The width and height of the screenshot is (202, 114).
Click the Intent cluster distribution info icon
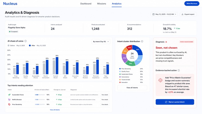click(142, 41)
